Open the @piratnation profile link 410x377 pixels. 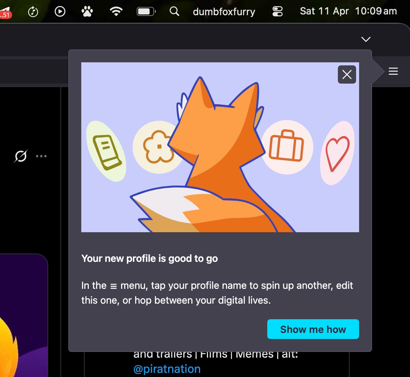click(167, 369)
